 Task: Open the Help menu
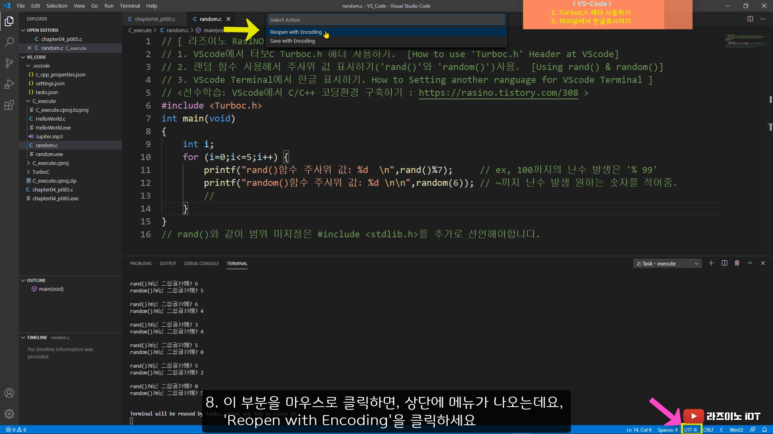point(152,6)
